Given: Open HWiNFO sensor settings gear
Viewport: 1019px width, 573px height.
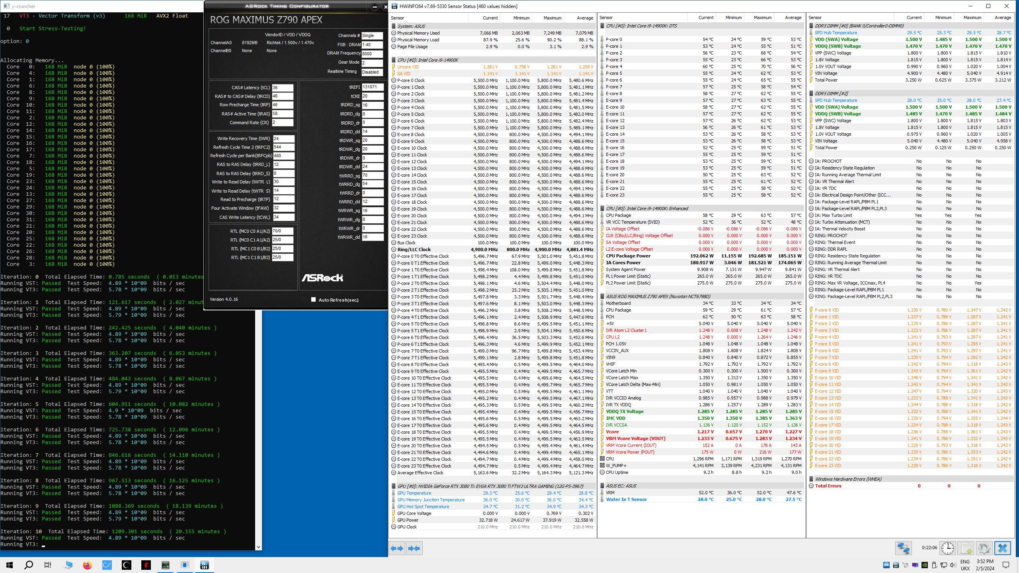Looking at the screenshot, I should click(x=984, y=548).
